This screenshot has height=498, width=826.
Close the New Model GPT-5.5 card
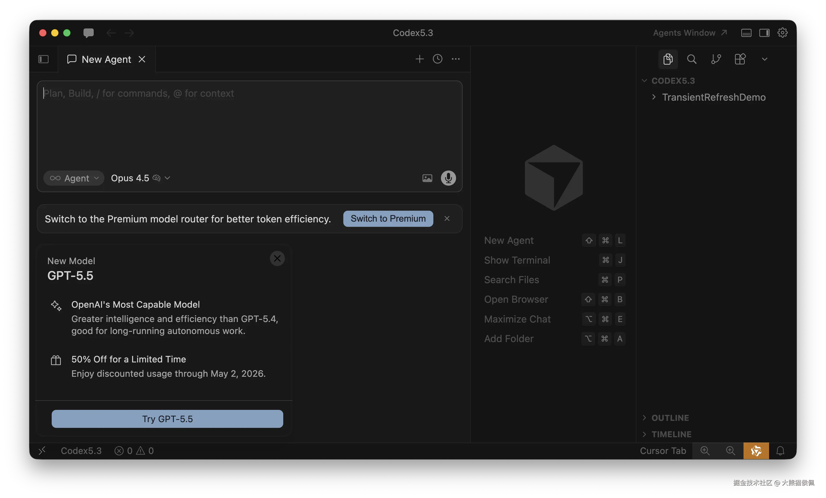[277, 259]
